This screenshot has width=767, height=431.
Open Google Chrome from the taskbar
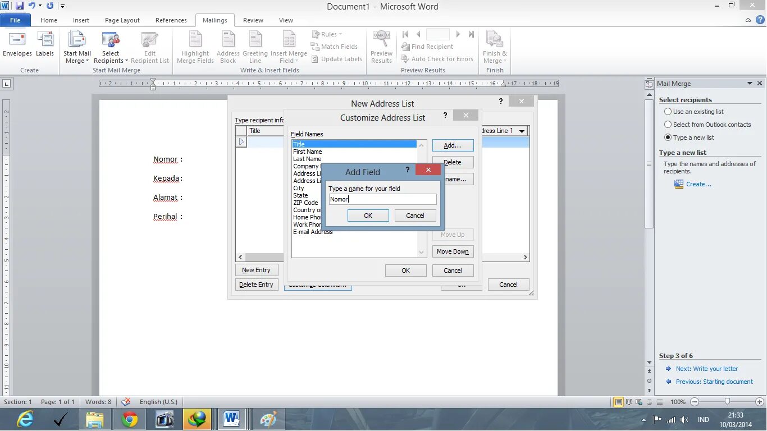point(129,419)
